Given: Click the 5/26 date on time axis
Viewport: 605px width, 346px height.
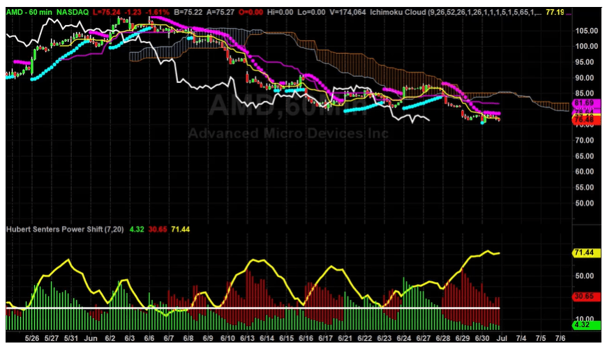Looking at the screenshot, I should [x=32, y=338].
